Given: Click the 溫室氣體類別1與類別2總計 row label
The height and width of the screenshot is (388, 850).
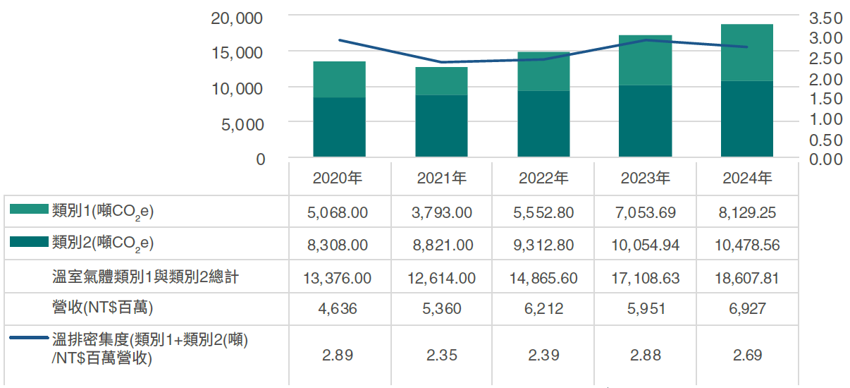Looking at the screenshot, I should coord(145,277).
